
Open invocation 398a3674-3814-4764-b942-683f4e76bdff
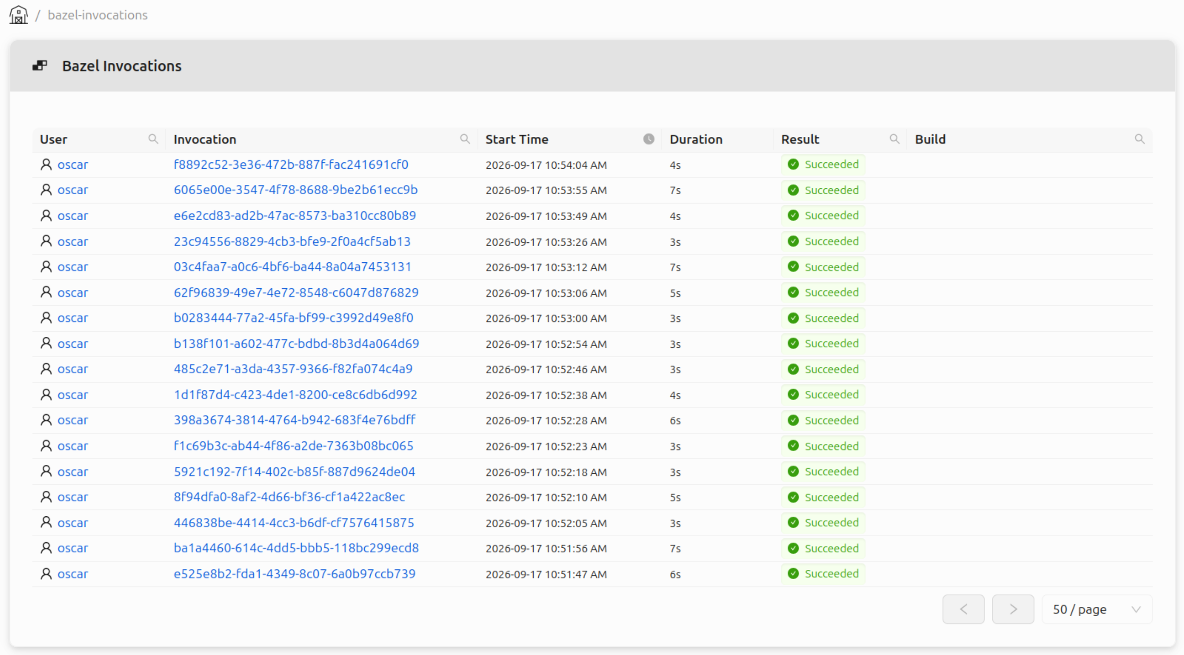click(294, 420)
